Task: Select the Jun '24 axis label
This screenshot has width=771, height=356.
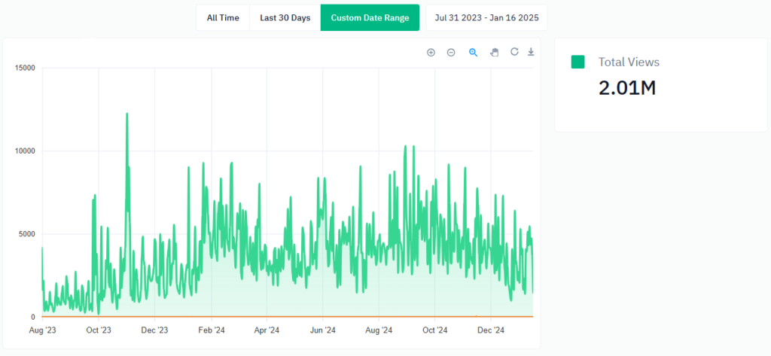Action: (322, 330)
